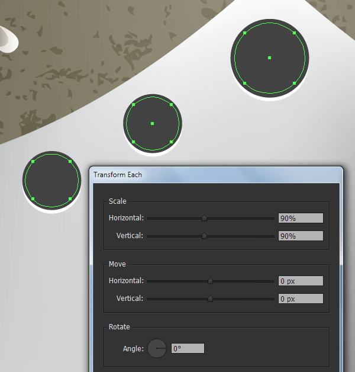
Task: Click the middle circle's bottom-left anchor point
Action: (134, 142)
